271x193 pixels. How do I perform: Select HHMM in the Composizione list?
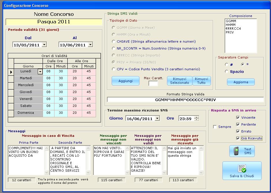click(x=230, y=25)
